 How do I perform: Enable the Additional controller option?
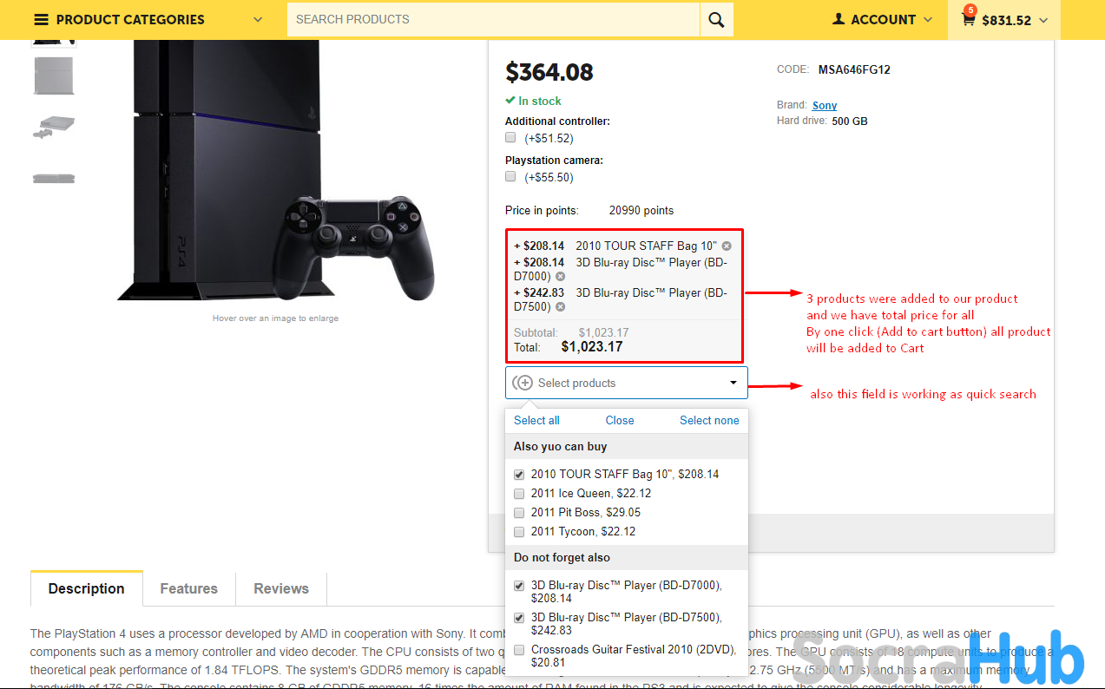[x=510, y=138]
